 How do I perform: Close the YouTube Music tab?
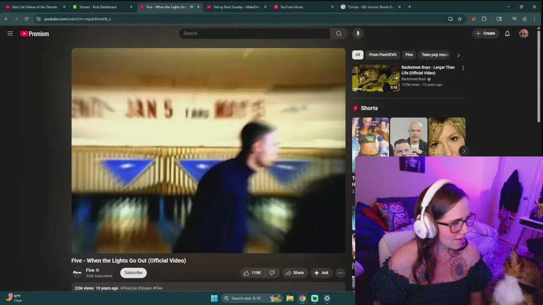(332, 7)
